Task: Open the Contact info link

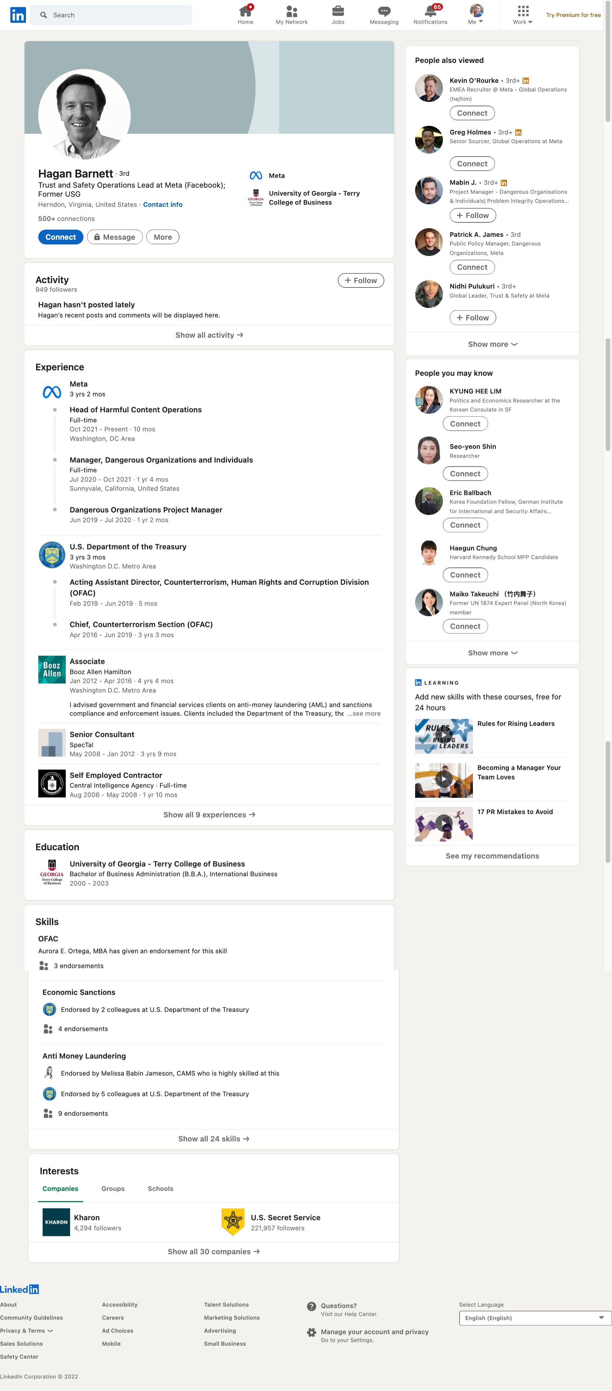Action: click(x=163, y=205)
